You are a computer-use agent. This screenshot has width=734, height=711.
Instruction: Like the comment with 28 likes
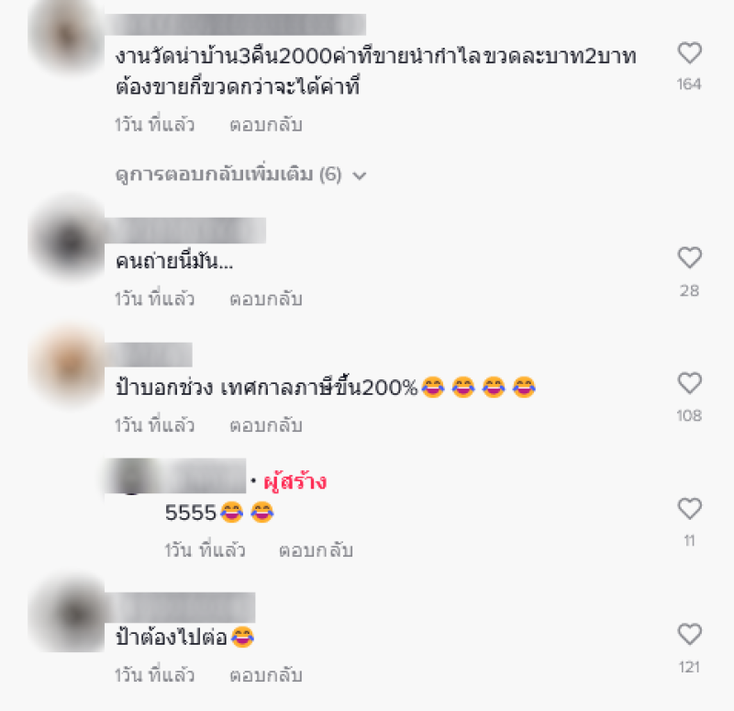[x=690, y=258]
